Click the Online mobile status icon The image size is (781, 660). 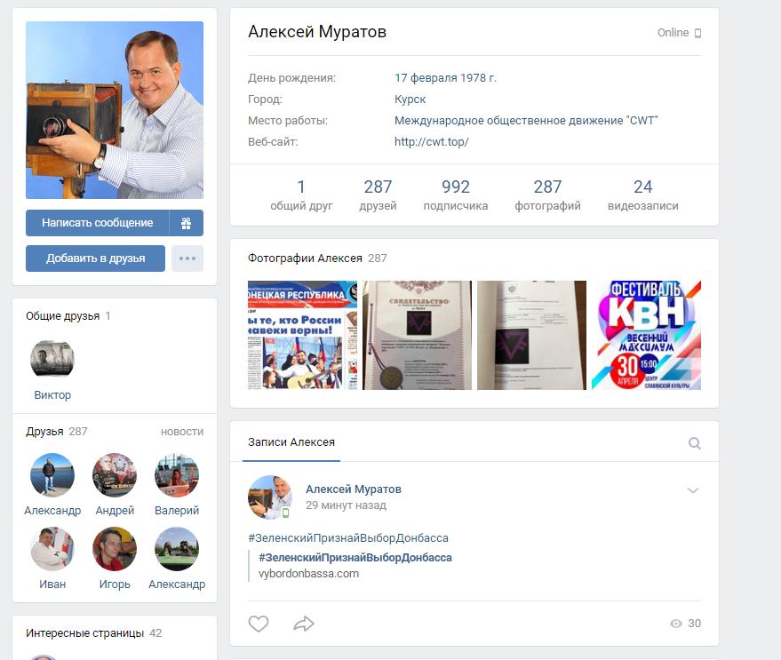697,34
